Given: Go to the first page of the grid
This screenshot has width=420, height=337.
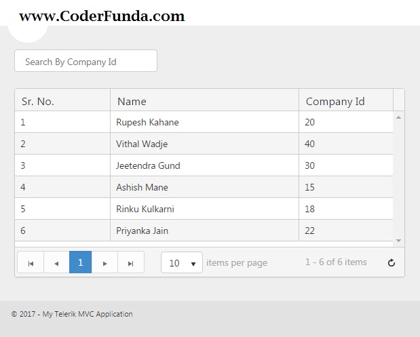Looking at the screenshot, I should click(31, 263).
